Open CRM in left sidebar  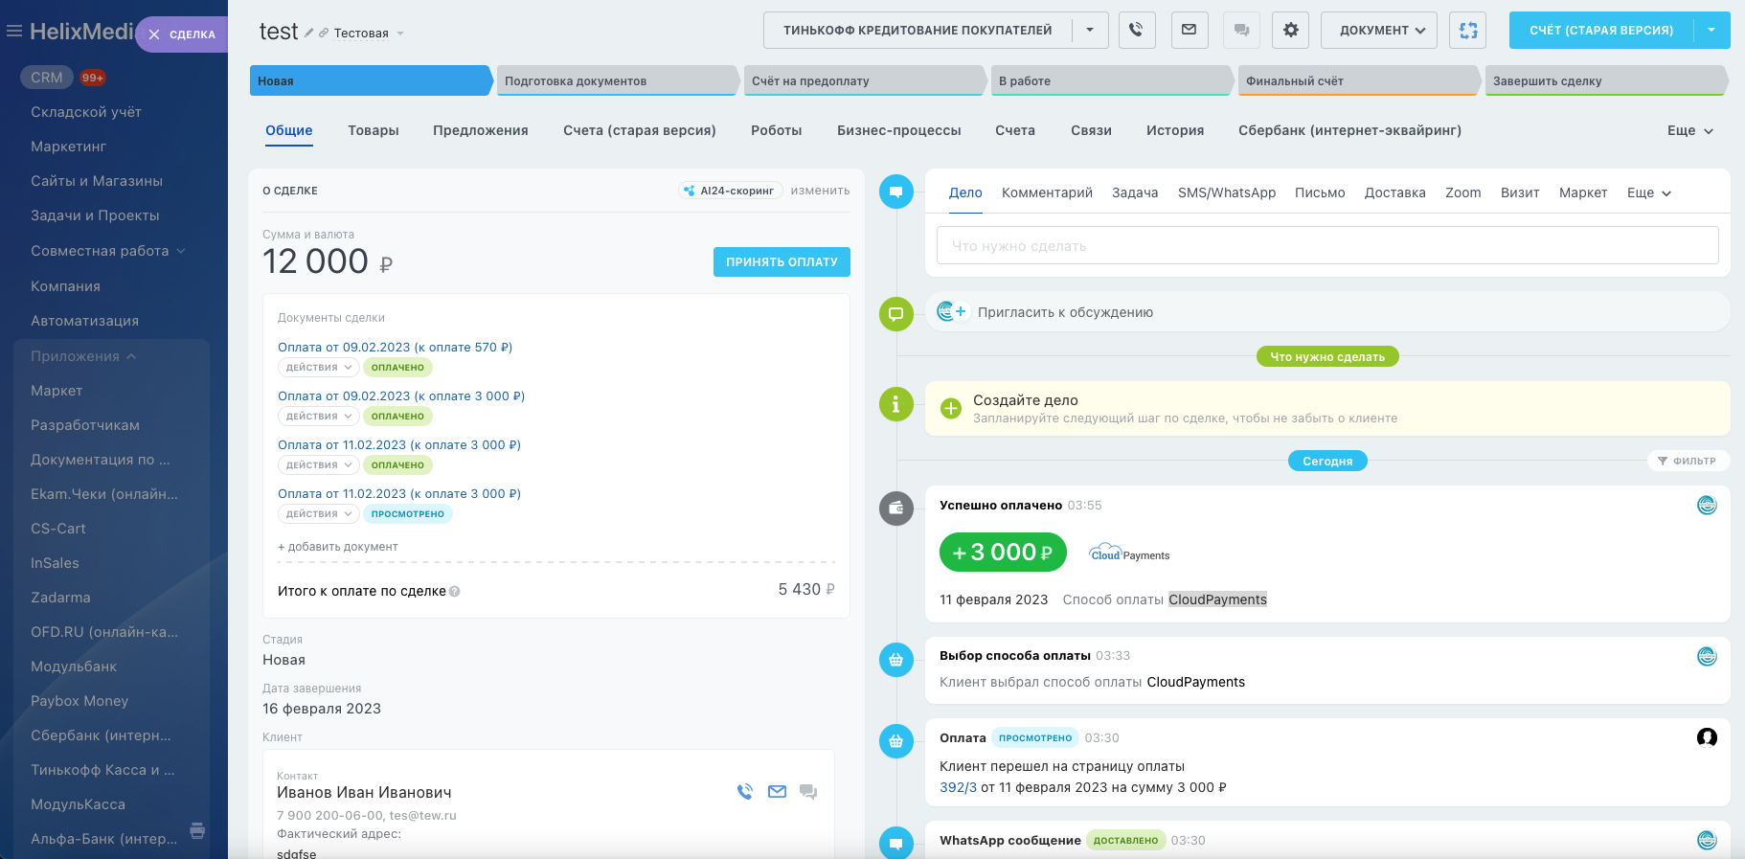[46, 78]
